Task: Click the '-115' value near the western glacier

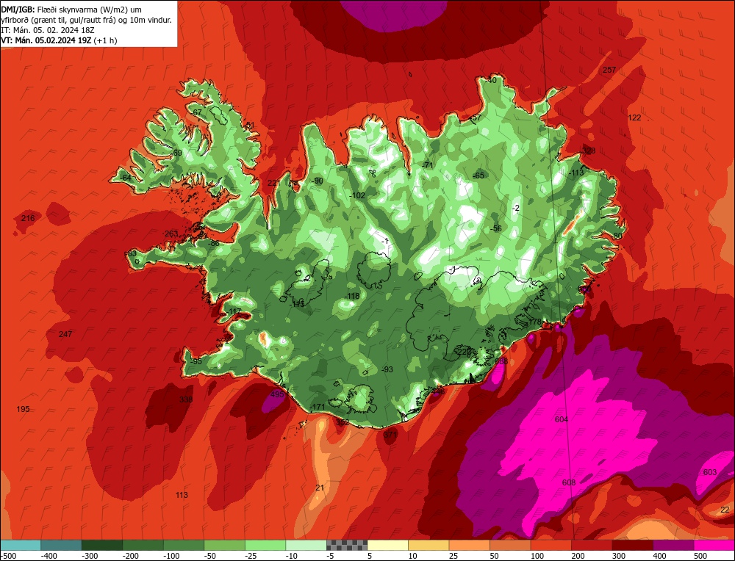Action: coord(297,304)
